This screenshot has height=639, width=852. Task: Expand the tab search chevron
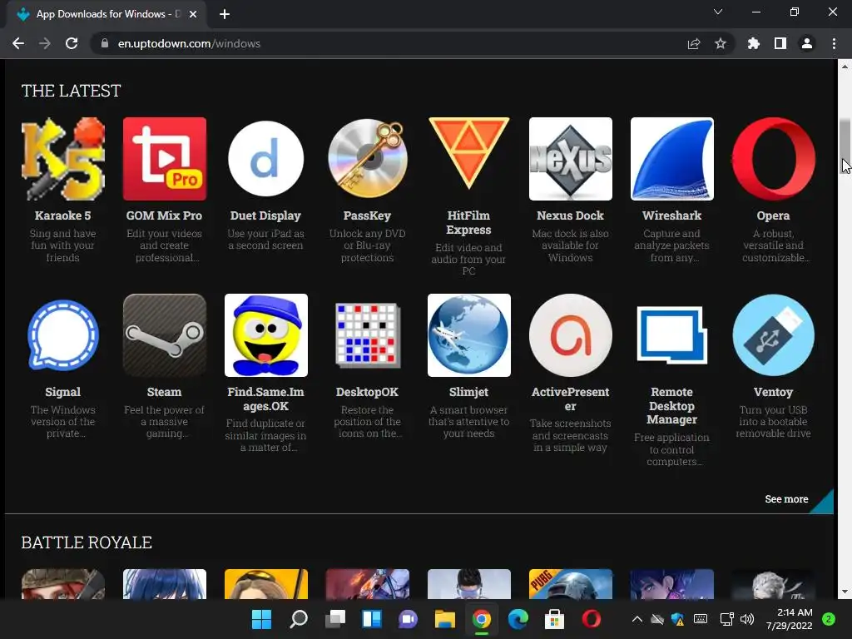718,12
